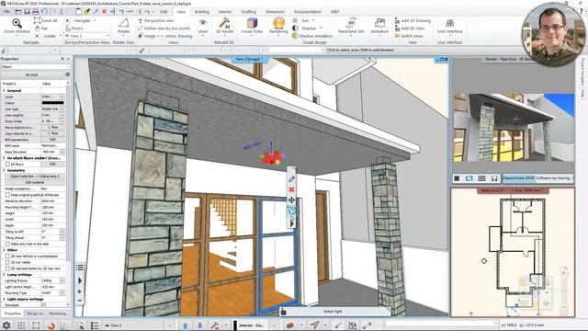Open Visual styles cube icon

pos(252,23)
